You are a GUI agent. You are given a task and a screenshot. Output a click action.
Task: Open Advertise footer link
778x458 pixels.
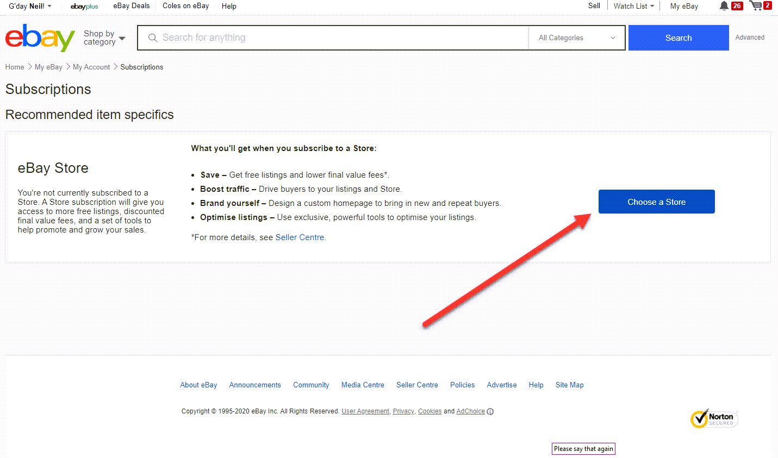coord(502,385)
